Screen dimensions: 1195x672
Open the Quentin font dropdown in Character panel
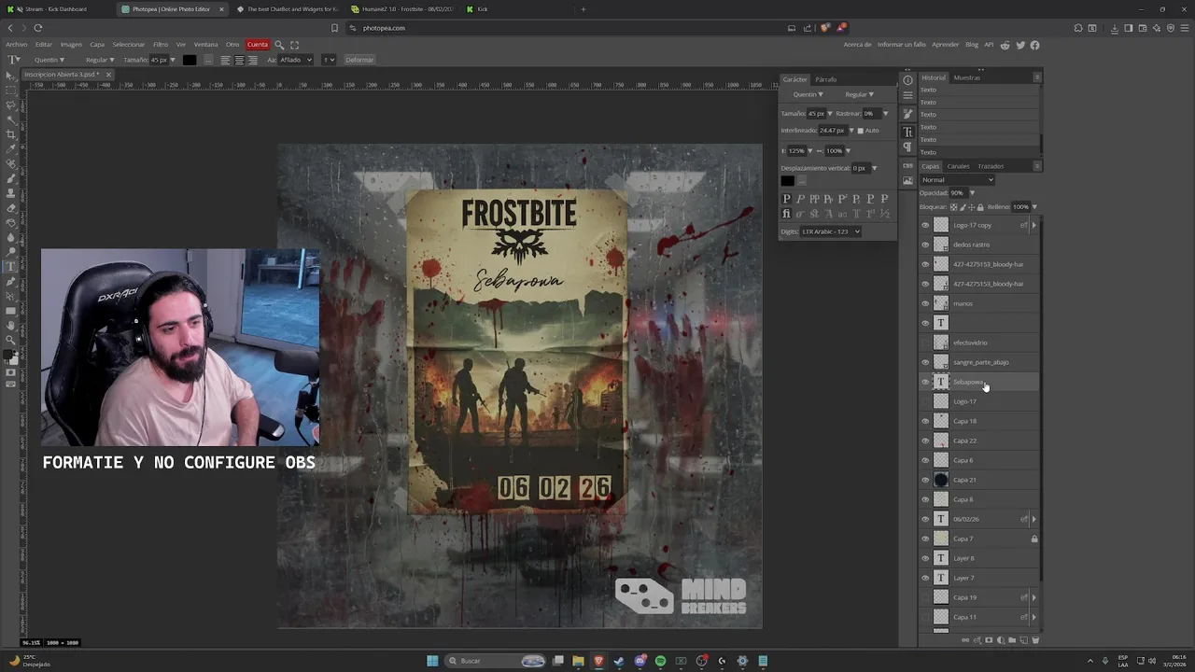point(808,94)
